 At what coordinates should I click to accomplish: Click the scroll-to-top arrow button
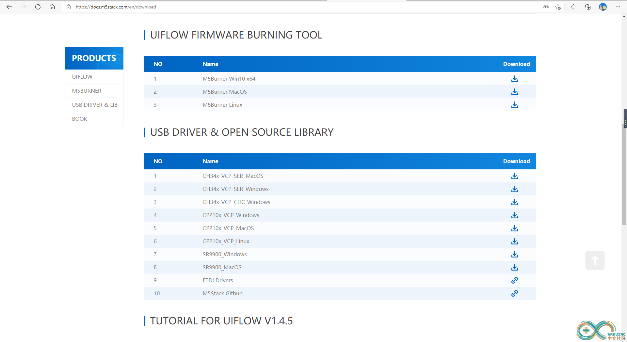(x=595, y=260)
